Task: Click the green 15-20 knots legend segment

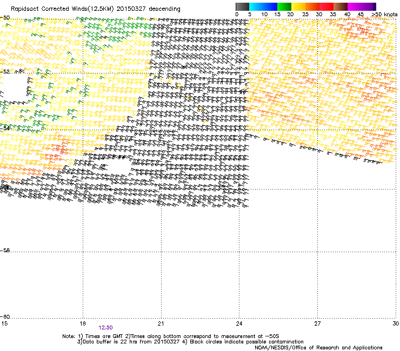Action: [x=284, y=6]
